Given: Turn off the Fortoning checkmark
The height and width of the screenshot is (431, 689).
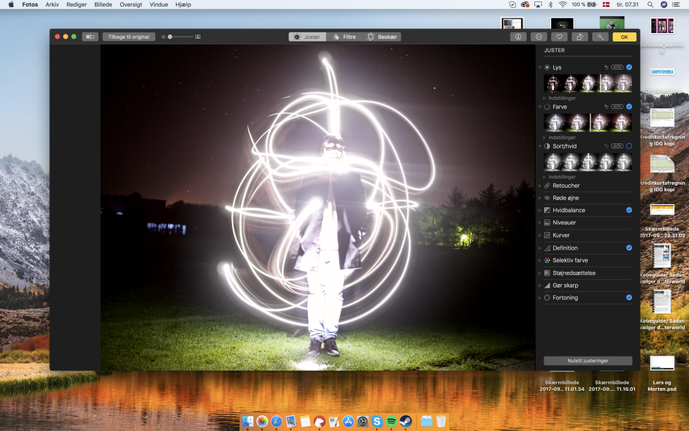Looking at the screenshot, I should pos(629,297).
